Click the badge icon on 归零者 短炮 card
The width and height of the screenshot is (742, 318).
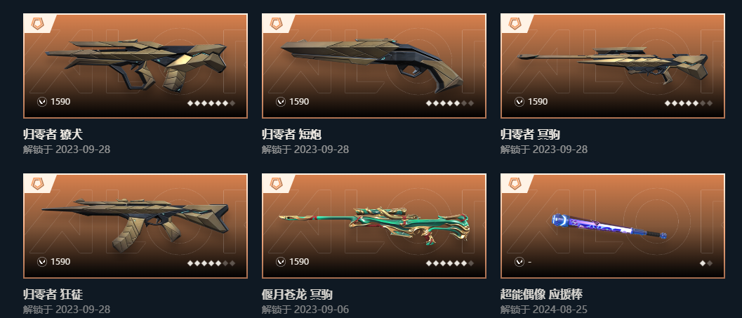tap(276, 24)
